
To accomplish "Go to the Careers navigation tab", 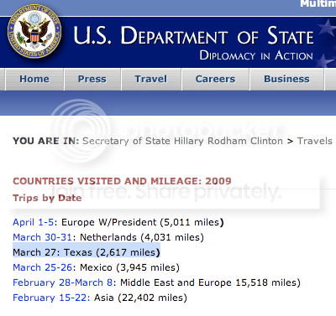I will coord(215,79).
